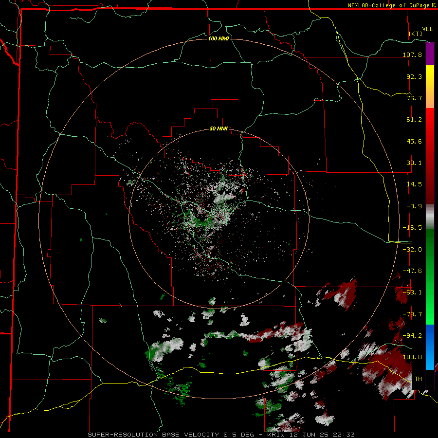Image resolution: width=438 pixels, height=438 pixels.
Task: Click the 50 NMI range ring label
Action: point(219,129)
